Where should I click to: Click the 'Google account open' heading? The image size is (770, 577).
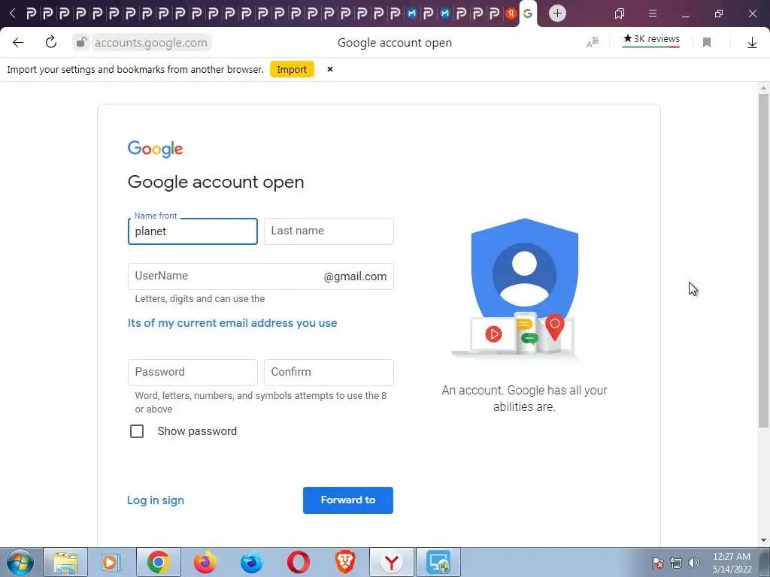(x=216, y=182)
